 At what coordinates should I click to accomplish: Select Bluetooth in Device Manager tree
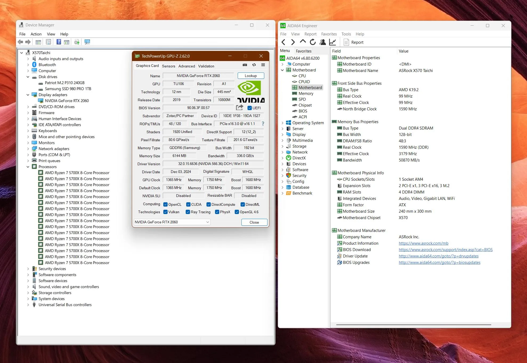(47, 65)
